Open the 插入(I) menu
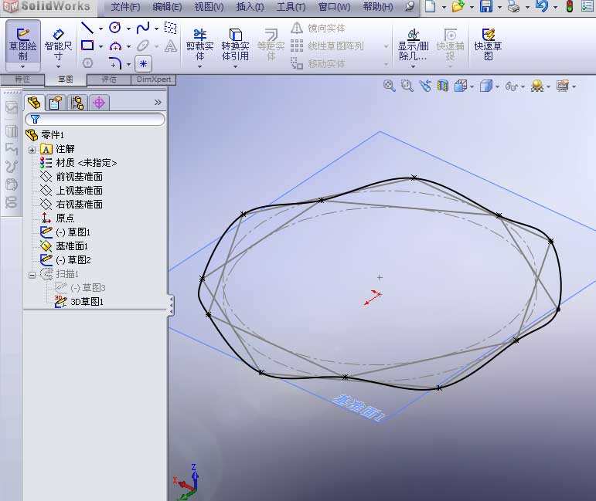The image size is (596, 501). tap(250, 7)
